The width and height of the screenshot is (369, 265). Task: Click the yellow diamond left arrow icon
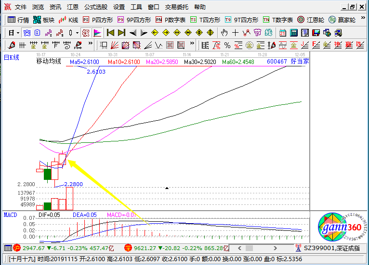click(155, 33)
